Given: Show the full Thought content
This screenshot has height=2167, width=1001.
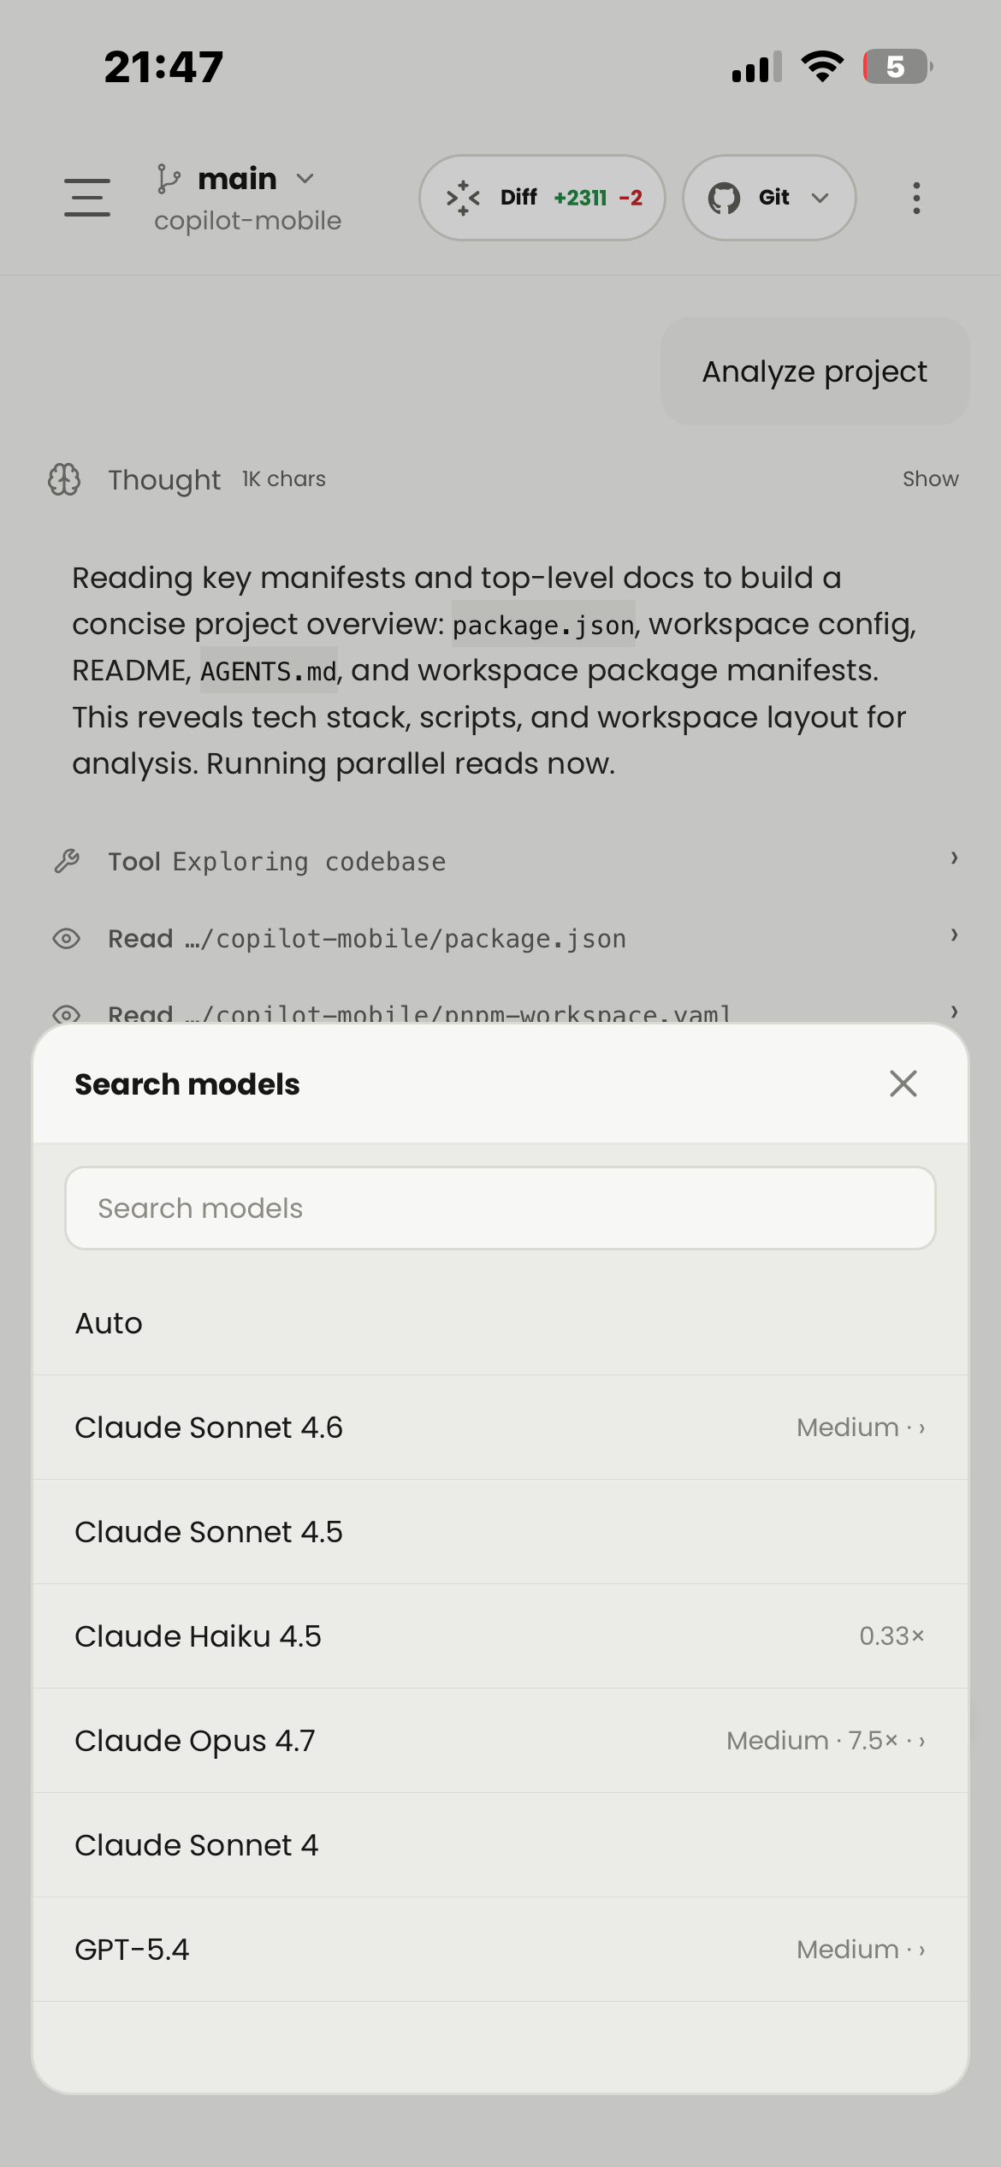Looking at the screenshot, I should point(930,479).
